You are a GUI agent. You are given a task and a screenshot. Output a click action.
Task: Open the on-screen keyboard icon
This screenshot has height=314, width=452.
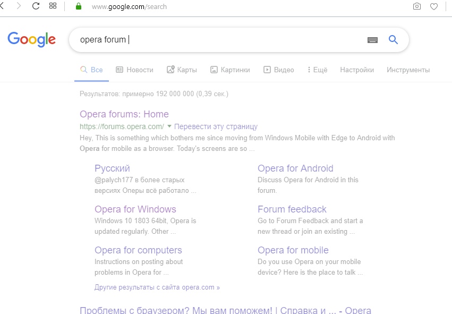click(372, 40)
